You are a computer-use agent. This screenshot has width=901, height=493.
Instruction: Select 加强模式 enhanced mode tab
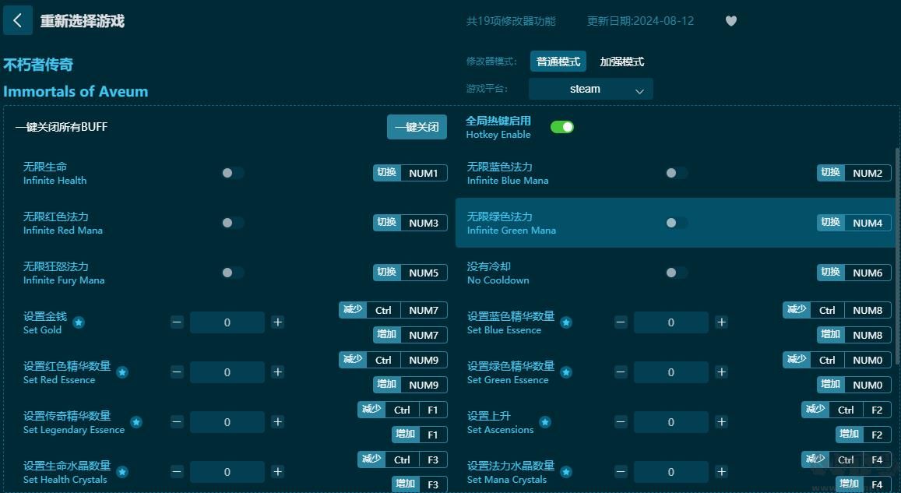[621, 62]
